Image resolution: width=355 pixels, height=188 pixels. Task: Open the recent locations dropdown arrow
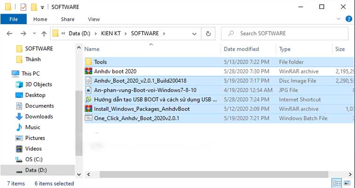point(34,33)
